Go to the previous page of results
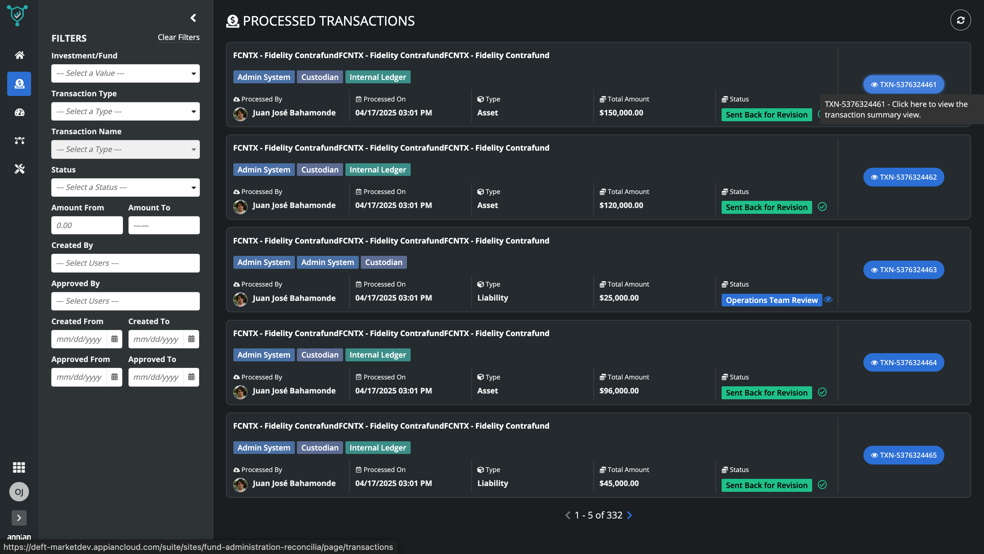The image size is (984, 554). 568,515
